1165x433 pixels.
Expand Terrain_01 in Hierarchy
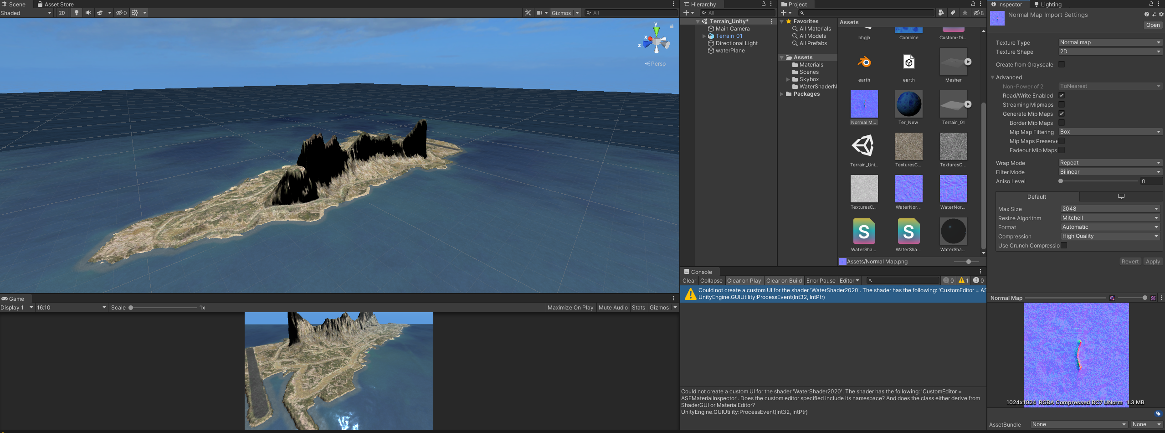pos(704,36)
